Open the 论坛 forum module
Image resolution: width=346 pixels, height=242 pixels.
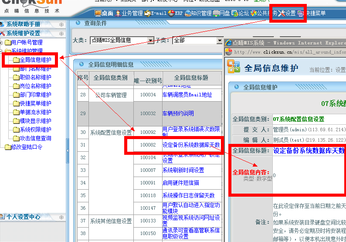[x=241, y=14]
